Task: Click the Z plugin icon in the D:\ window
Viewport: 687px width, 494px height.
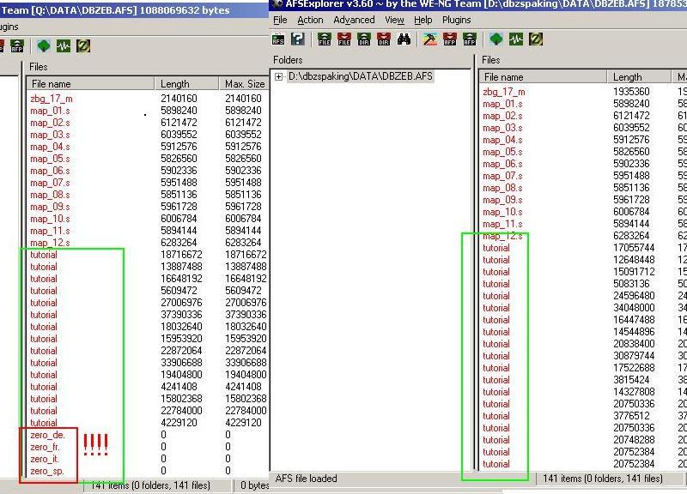Action: (535, 39)
